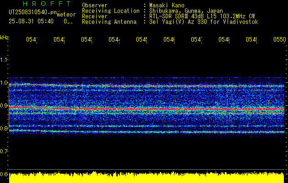Click the 0546 time marker
Viewport: 288px width, 183px height.
(x=169, y=39)
